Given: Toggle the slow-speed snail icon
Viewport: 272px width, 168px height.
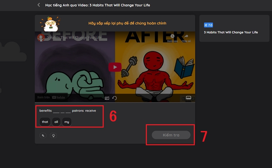Looking at the screenshot, I should click(107, 98).
